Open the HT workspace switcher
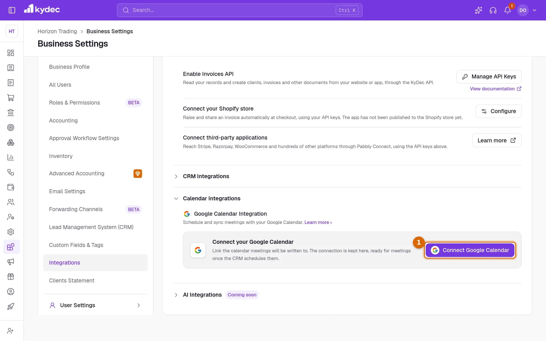546x341 pixels. click(x=12, y=31)
